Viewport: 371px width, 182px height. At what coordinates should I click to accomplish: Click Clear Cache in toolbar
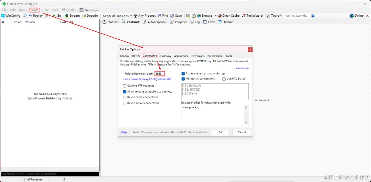(229, 16)
